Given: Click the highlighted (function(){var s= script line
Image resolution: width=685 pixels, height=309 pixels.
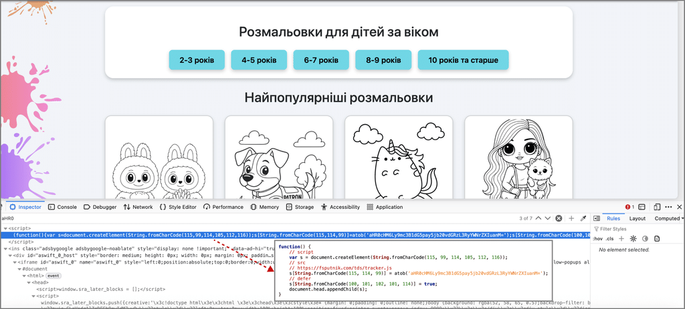Looking at the screenshot, I should (x=295, y=235).
